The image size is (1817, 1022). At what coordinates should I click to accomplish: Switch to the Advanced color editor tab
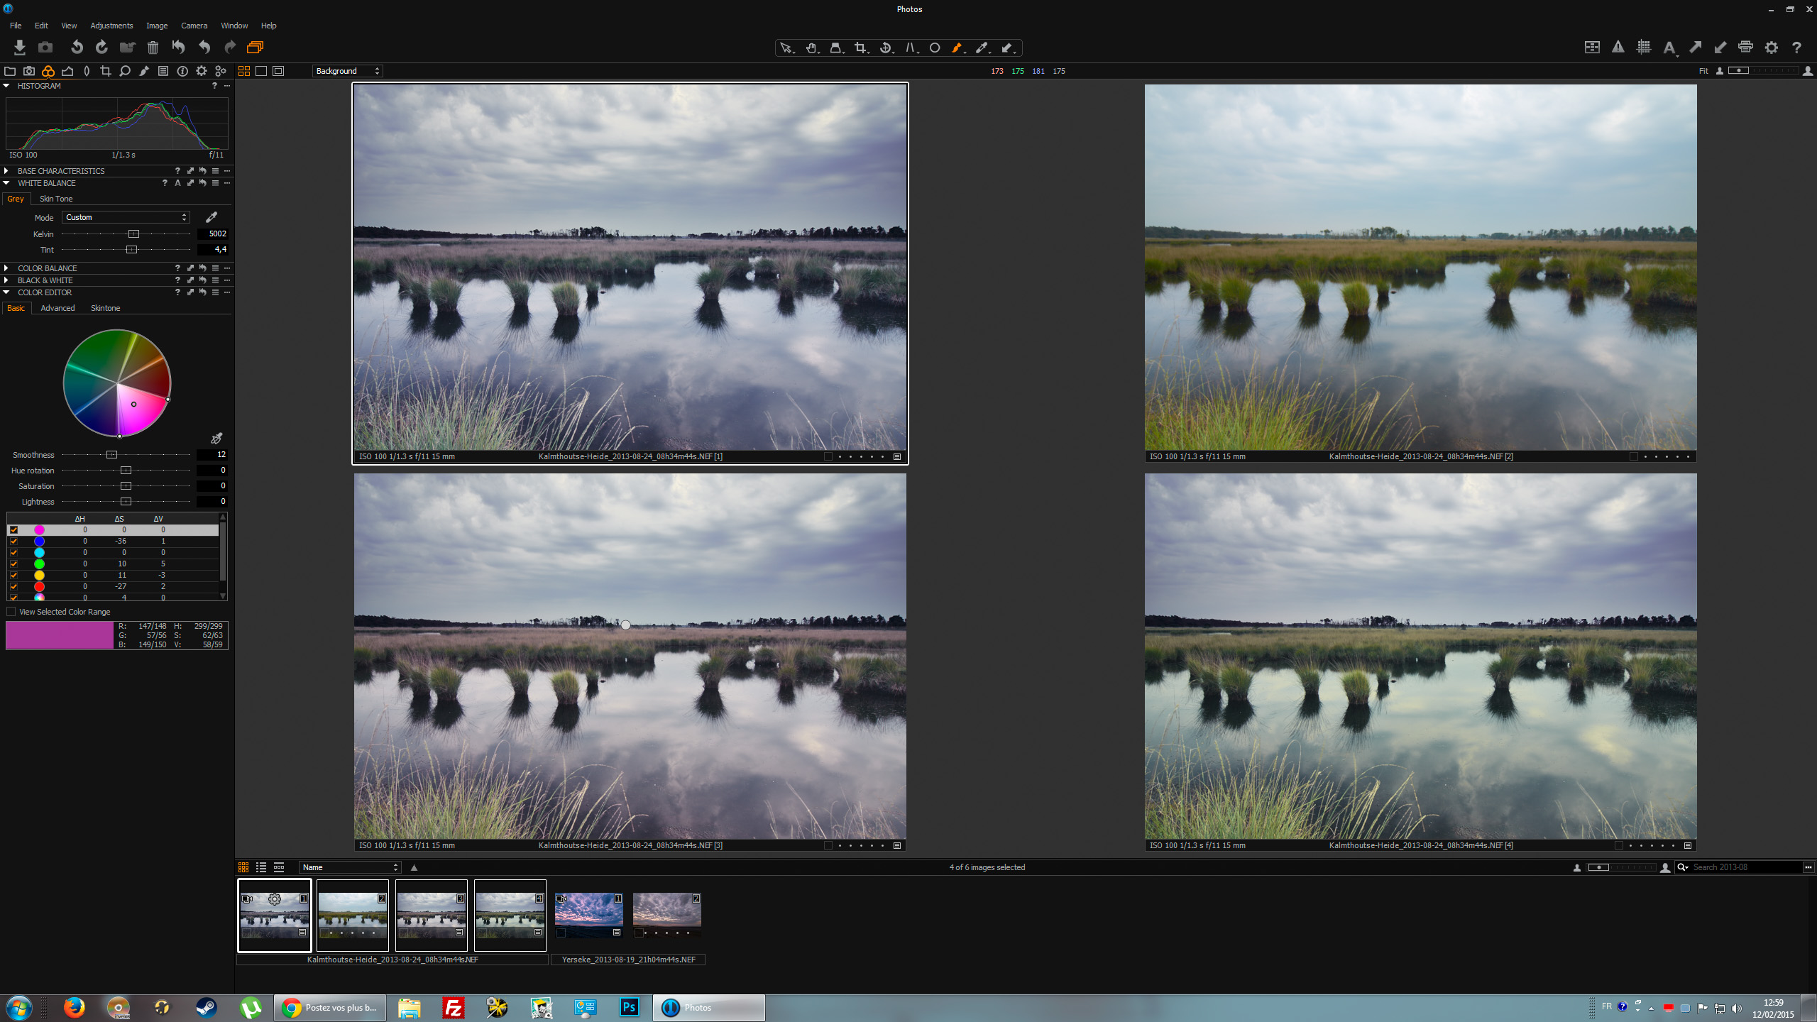pos(57,308)
